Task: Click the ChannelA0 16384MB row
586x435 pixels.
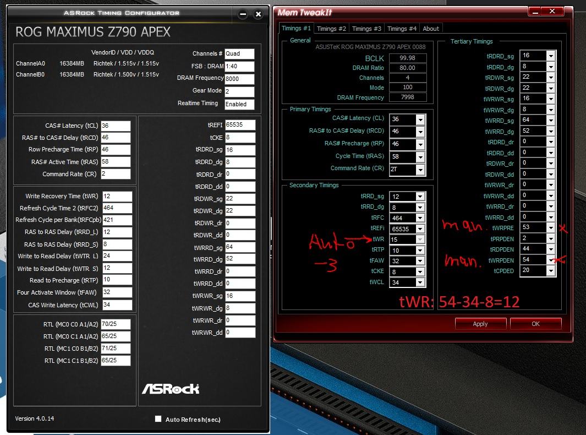Action: point(87,63)
